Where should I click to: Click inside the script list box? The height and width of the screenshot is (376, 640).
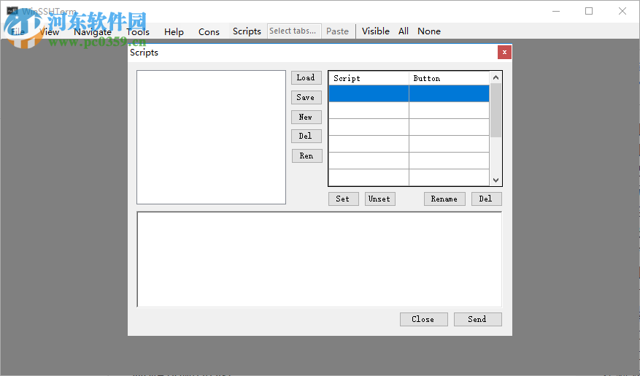point(211,137)
